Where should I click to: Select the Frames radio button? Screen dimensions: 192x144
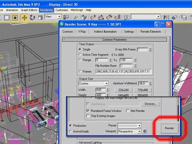point(80,71)
